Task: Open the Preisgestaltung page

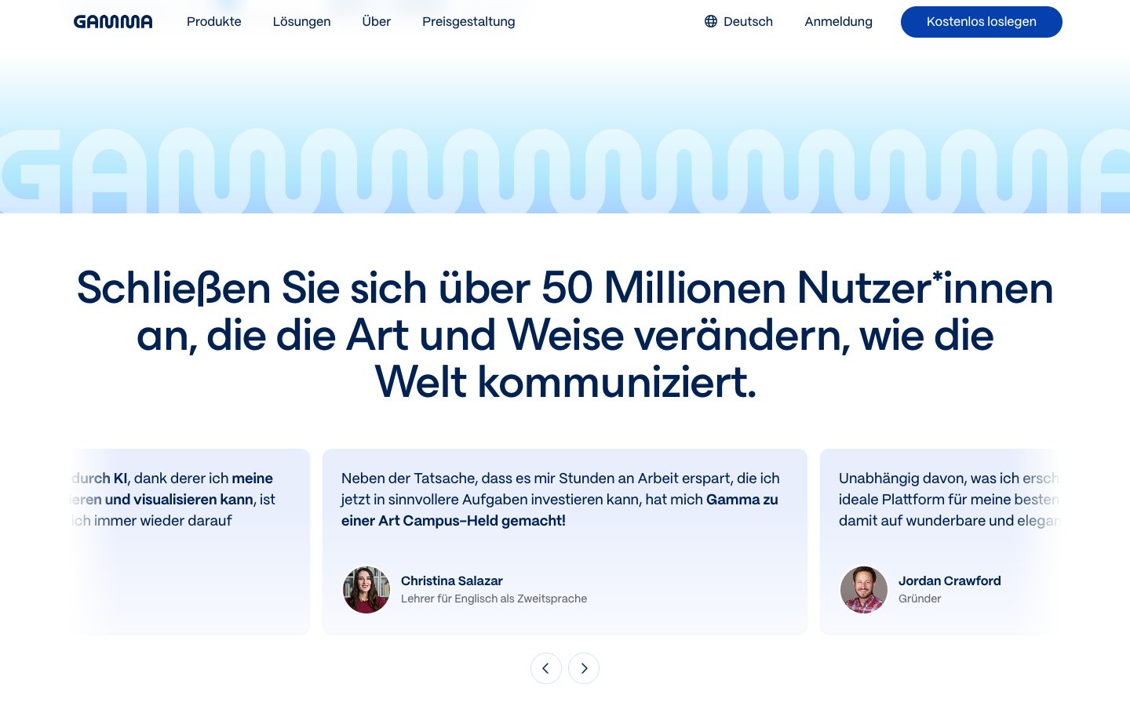Action: click(x=468, y=21)
